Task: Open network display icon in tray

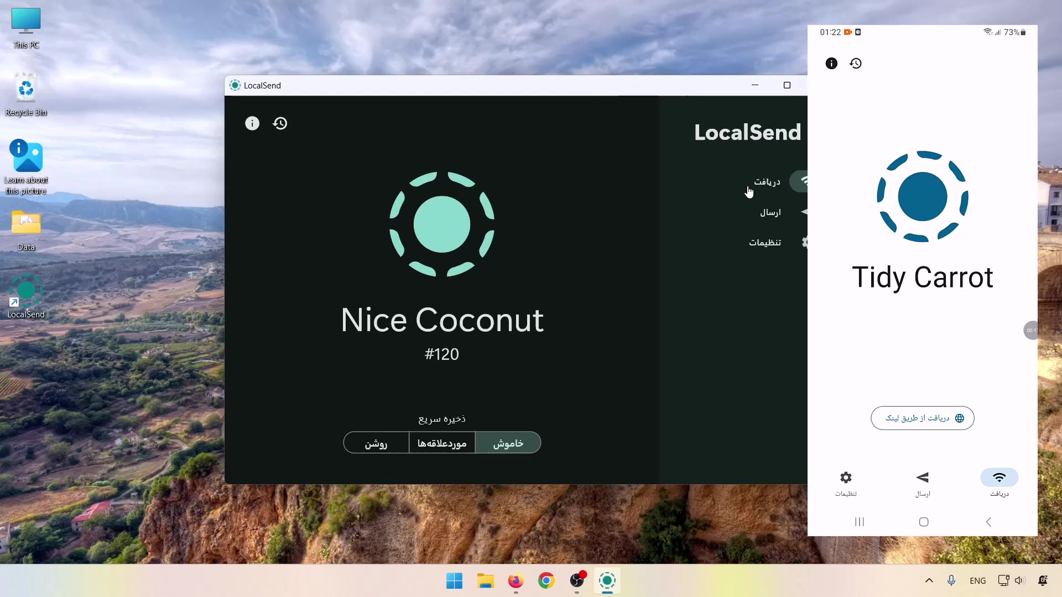Action: [x=1003, y=580]
